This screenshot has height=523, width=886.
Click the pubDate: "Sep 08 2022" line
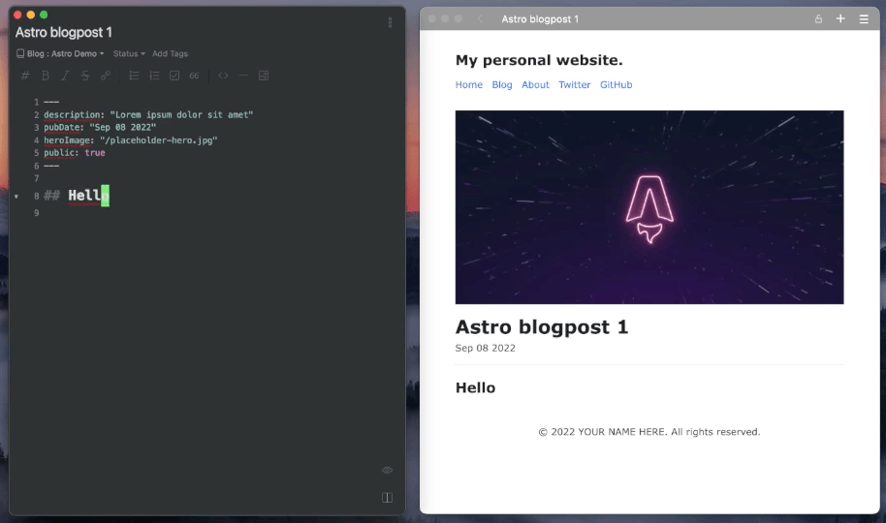point(100,128)
